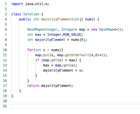Click line number 12 in the gutter
The width and height of the screenshot is (140, 114).
[5, 60]
